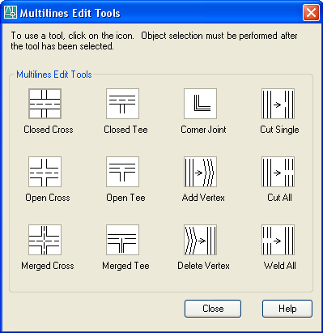The image size is (323, 333).
Task: Click the blue 'Multilines Edit Tools' group heading
Action: click(54, 75)
